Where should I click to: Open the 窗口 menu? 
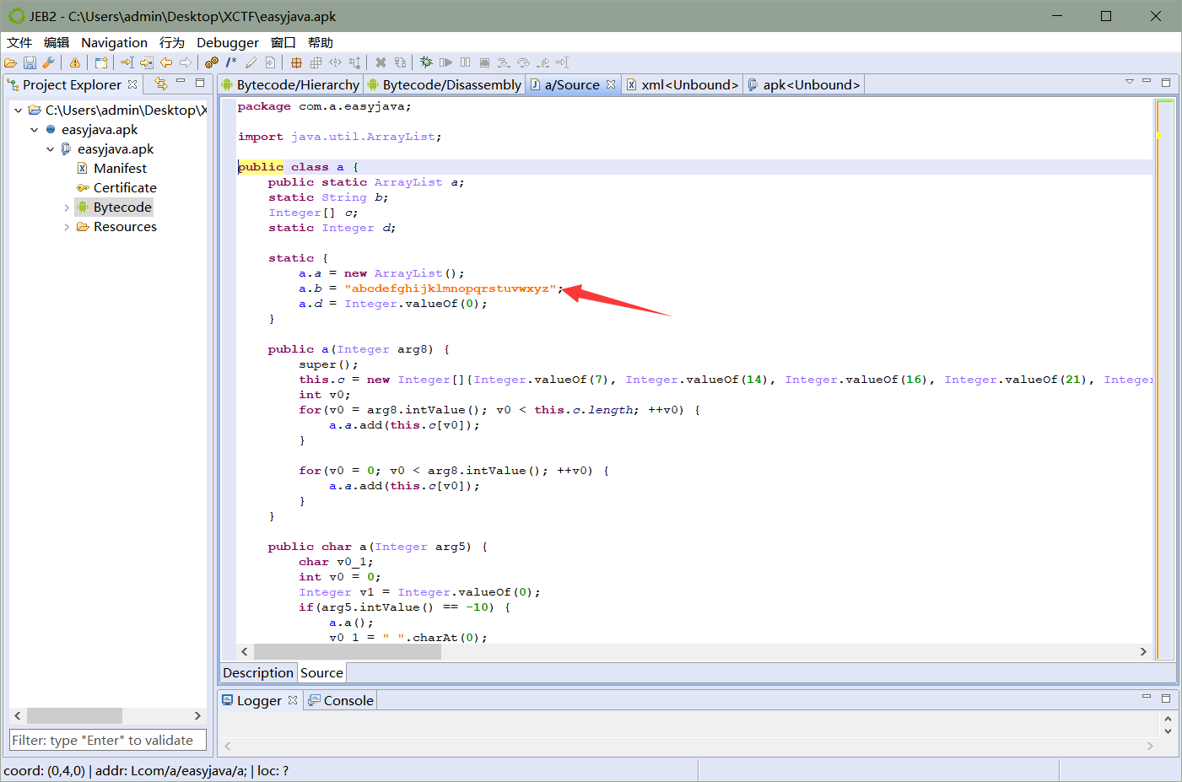click(283, 42)
